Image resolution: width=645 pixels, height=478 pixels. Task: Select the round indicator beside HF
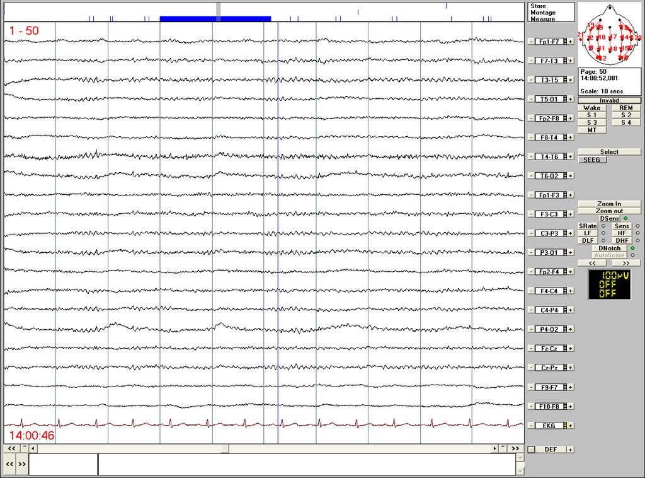pyautogui.click(x=637, y=233)
